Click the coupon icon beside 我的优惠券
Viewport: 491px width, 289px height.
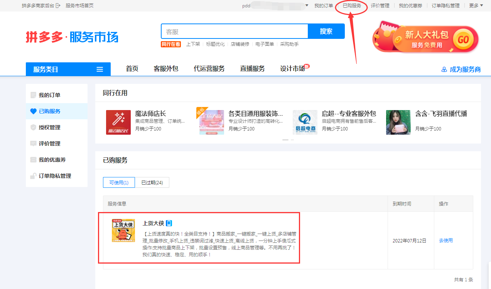coord(33,160)
